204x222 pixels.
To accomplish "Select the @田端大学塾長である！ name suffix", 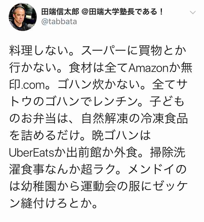I will 122,12.
